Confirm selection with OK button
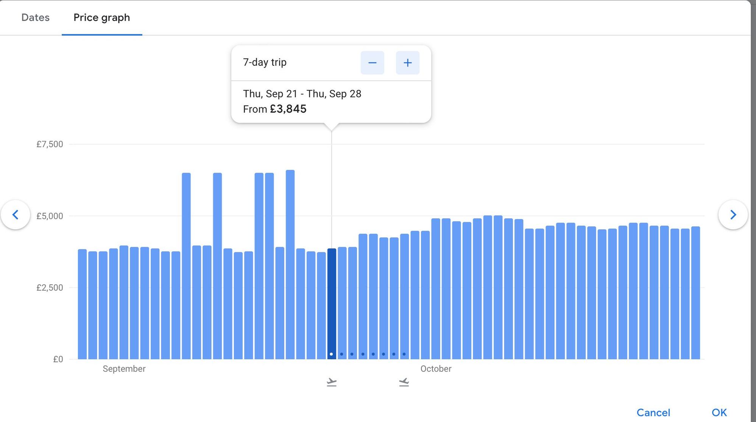 [x=719, y=412]
